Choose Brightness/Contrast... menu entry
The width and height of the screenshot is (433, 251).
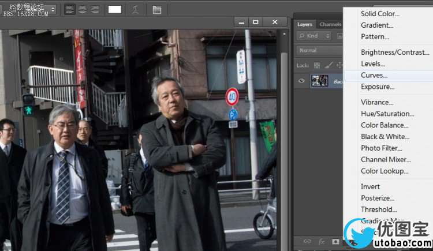[395, 52]
